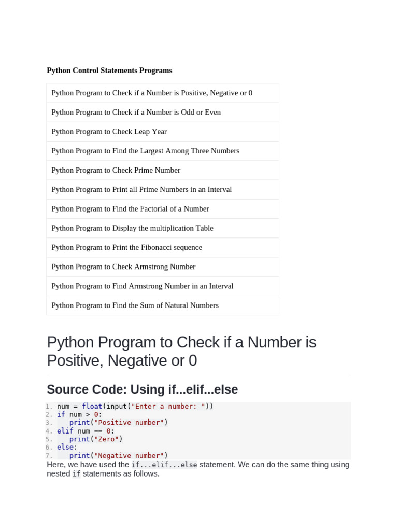Select the Largest Among Three Numbers link
The width and height of the screenshot is (398, 531).
(145, 151)
